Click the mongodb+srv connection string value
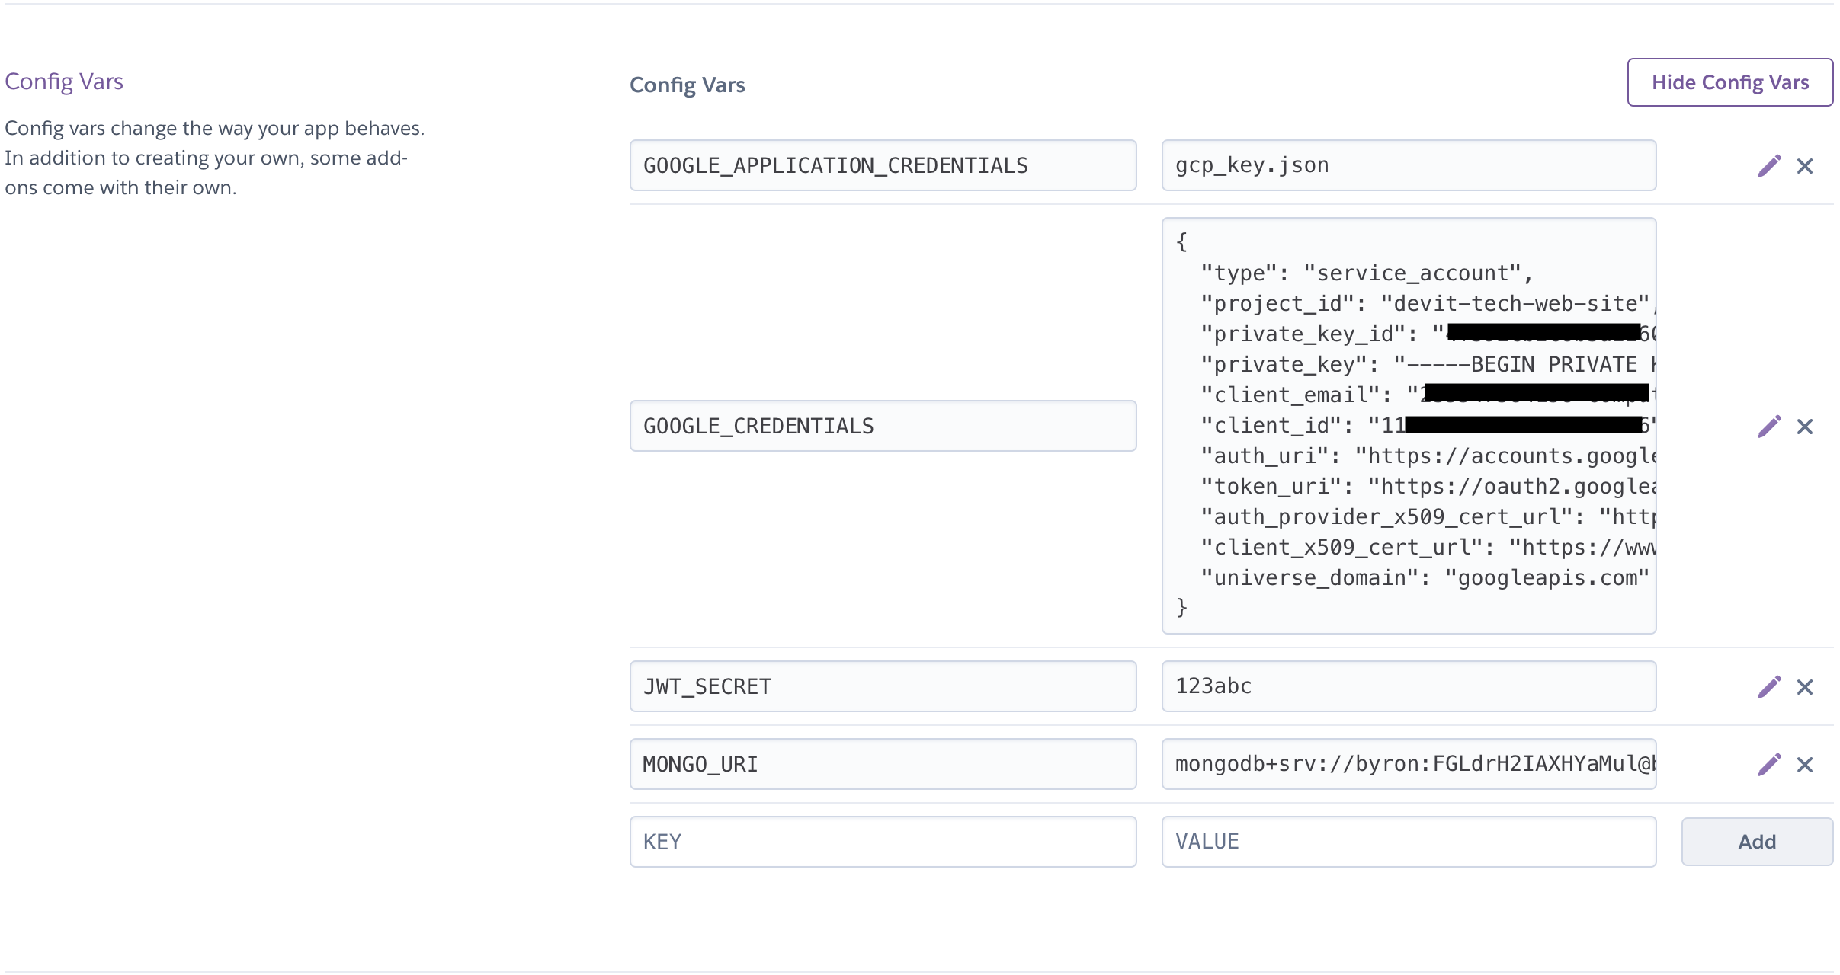The width and height of the screenshot is (1840, 975). point(1409,764)
